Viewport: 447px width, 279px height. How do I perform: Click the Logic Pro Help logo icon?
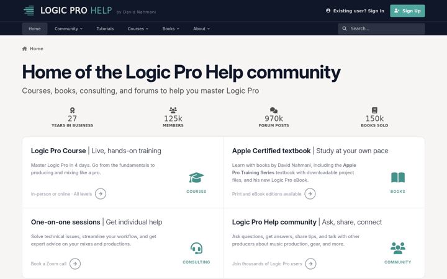pos(29,11)
